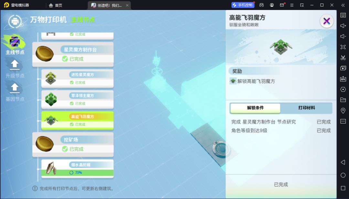349x199 pixels.
Task: Click the 高能飞羽魔方 preview image
Action: pos(281,47)
